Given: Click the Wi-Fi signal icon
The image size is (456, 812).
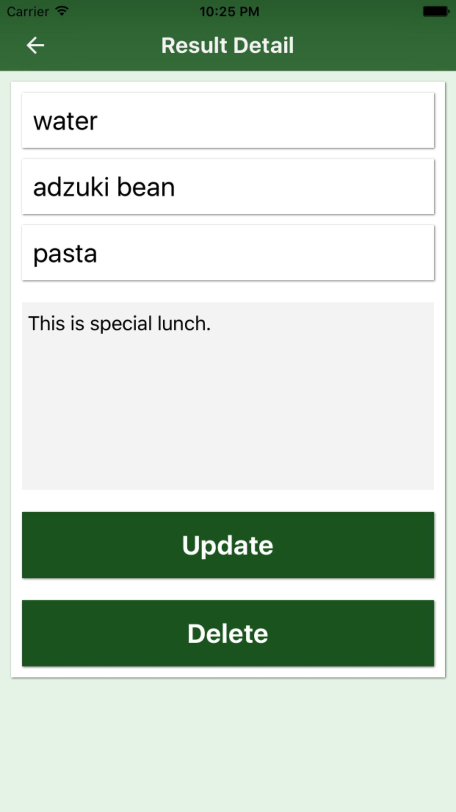Looking at the screenshot, I should pyautogui.click(x=62, y=11).
